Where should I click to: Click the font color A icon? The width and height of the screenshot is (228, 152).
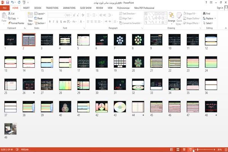pyautogui.click(x=81, y=22)
